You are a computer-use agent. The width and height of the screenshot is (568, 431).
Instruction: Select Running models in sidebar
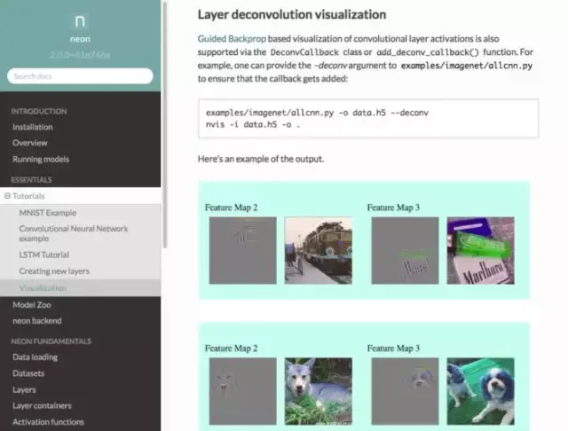coord(41,160)
